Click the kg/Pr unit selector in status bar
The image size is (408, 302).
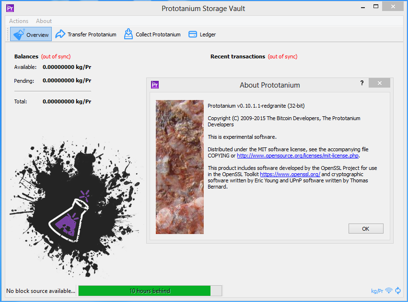tap(377, 291)
